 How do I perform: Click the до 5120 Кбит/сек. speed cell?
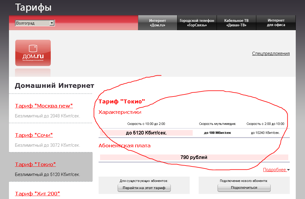coord(146,133)
